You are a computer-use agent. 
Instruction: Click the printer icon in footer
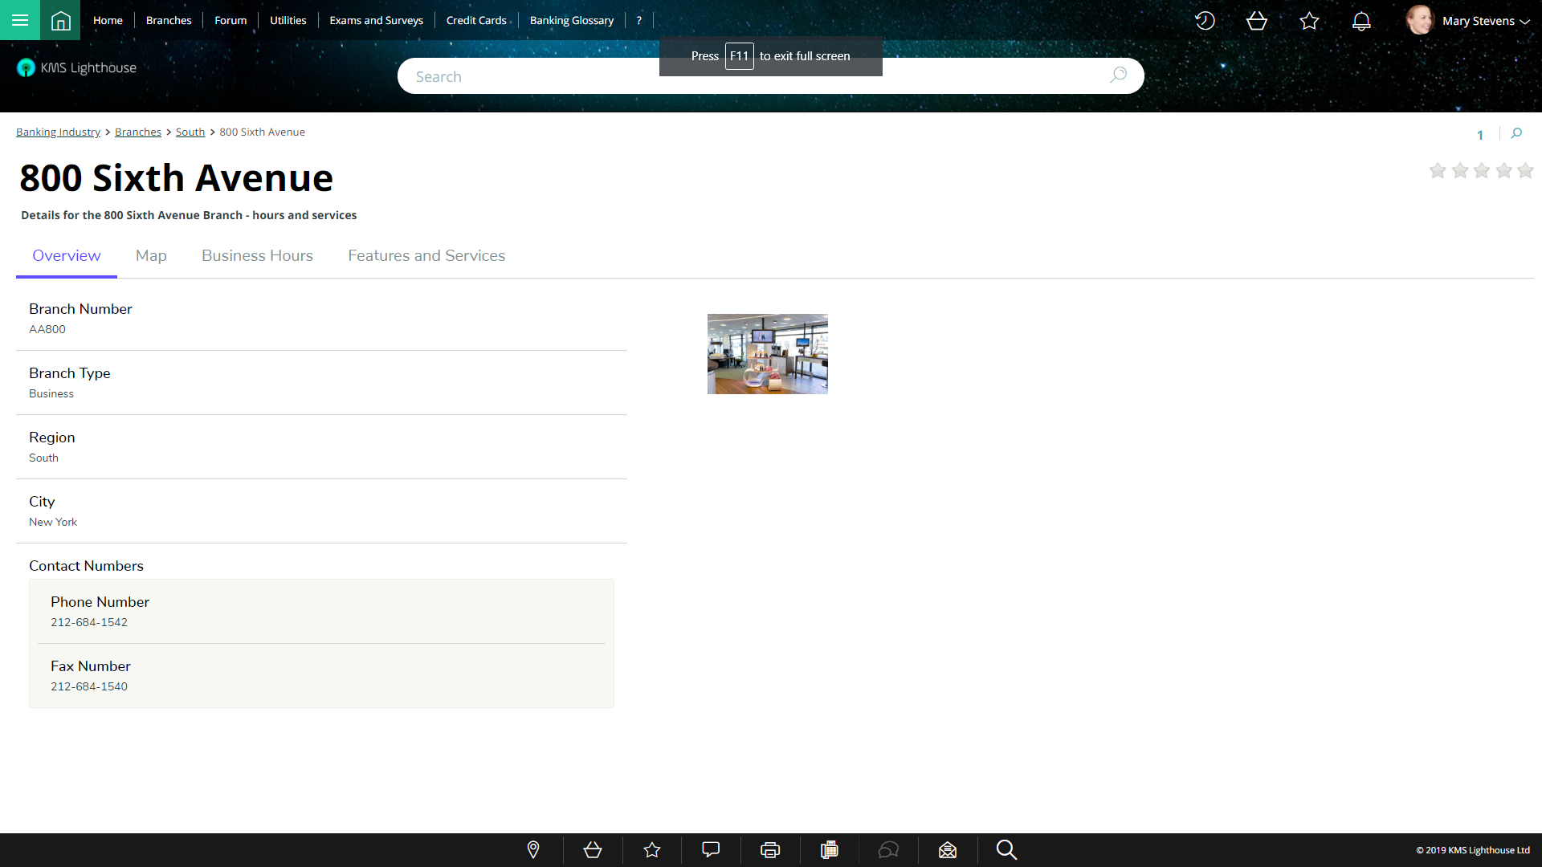point(770,849)
